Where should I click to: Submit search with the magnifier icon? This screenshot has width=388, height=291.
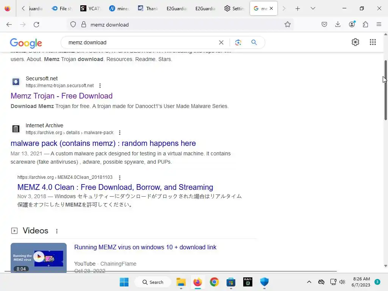[254, 42]
